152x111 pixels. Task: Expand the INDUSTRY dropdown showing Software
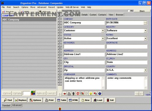click(145, 31)
